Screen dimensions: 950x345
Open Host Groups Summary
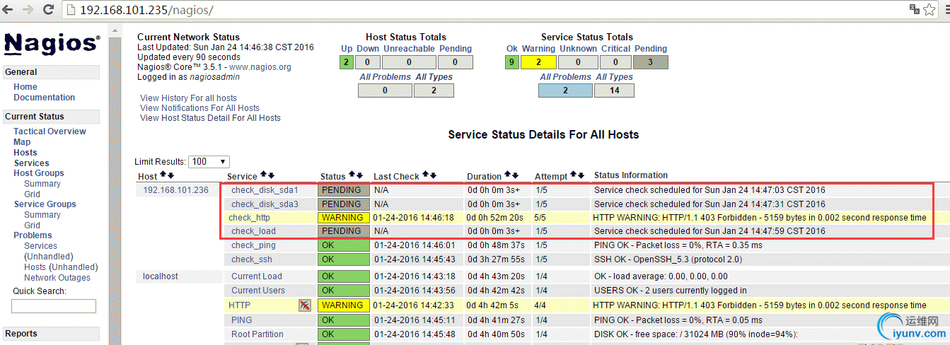(42, 184)
